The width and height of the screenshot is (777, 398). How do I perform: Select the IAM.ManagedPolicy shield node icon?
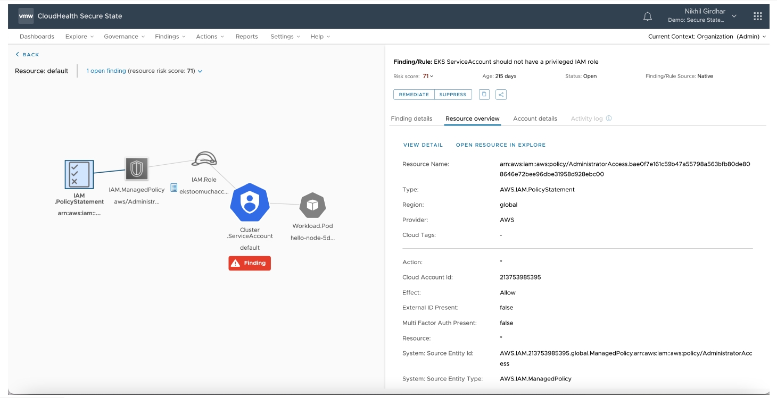(x=137, y=169)
